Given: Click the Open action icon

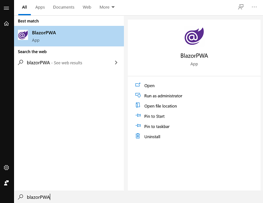Looking at the screenshot, I should pyautogui.click(x=138, y=85).
